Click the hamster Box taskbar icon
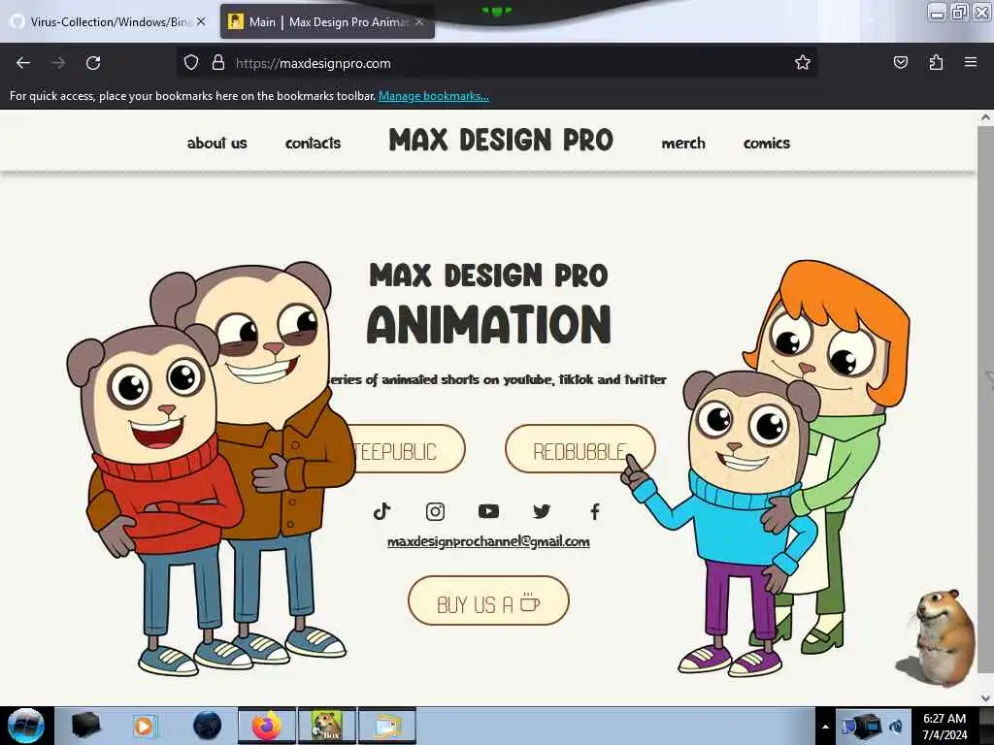The image size is (994, 745). (x=327, y=726)
